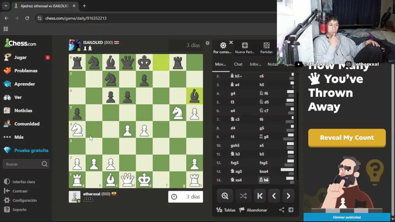This screenshot has height=222, width=395.
Task: Select Por correspondencia game tab
Action: pos(222,48)
